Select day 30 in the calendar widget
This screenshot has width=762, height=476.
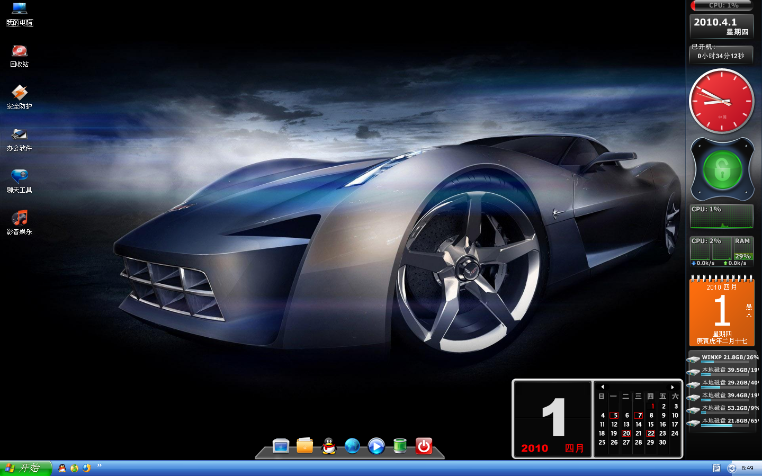(662, 443)
